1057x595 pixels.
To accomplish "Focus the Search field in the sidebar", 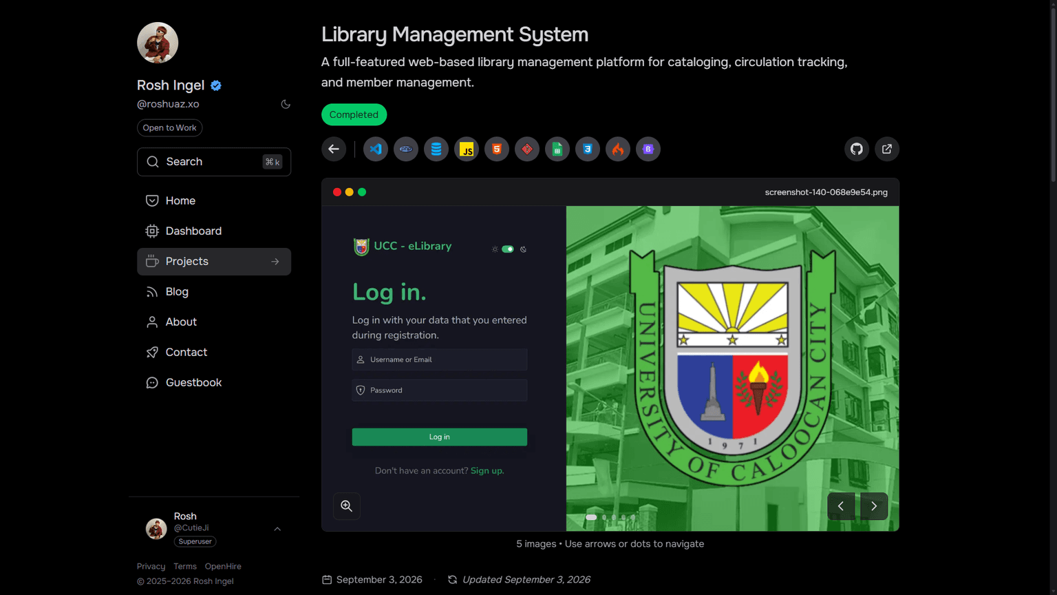I will point(214,162).
